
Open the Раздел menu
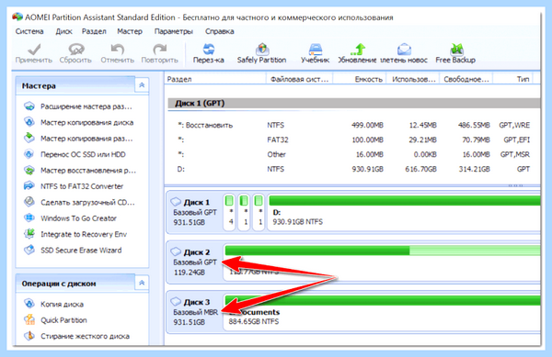click(94, 31)
